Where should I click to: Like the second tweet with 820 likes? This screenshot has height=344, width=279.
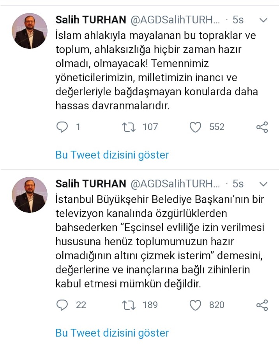pyautogui.click(x=195, y=305)
